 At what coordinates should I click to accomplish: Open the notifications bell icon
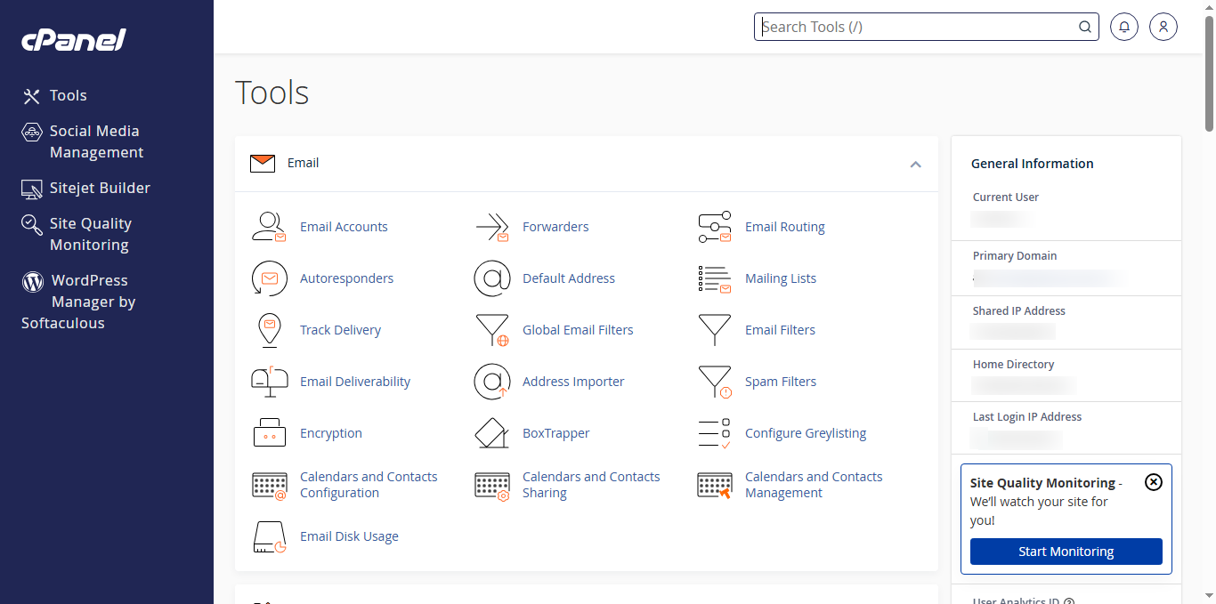[x=1124, y=27]
